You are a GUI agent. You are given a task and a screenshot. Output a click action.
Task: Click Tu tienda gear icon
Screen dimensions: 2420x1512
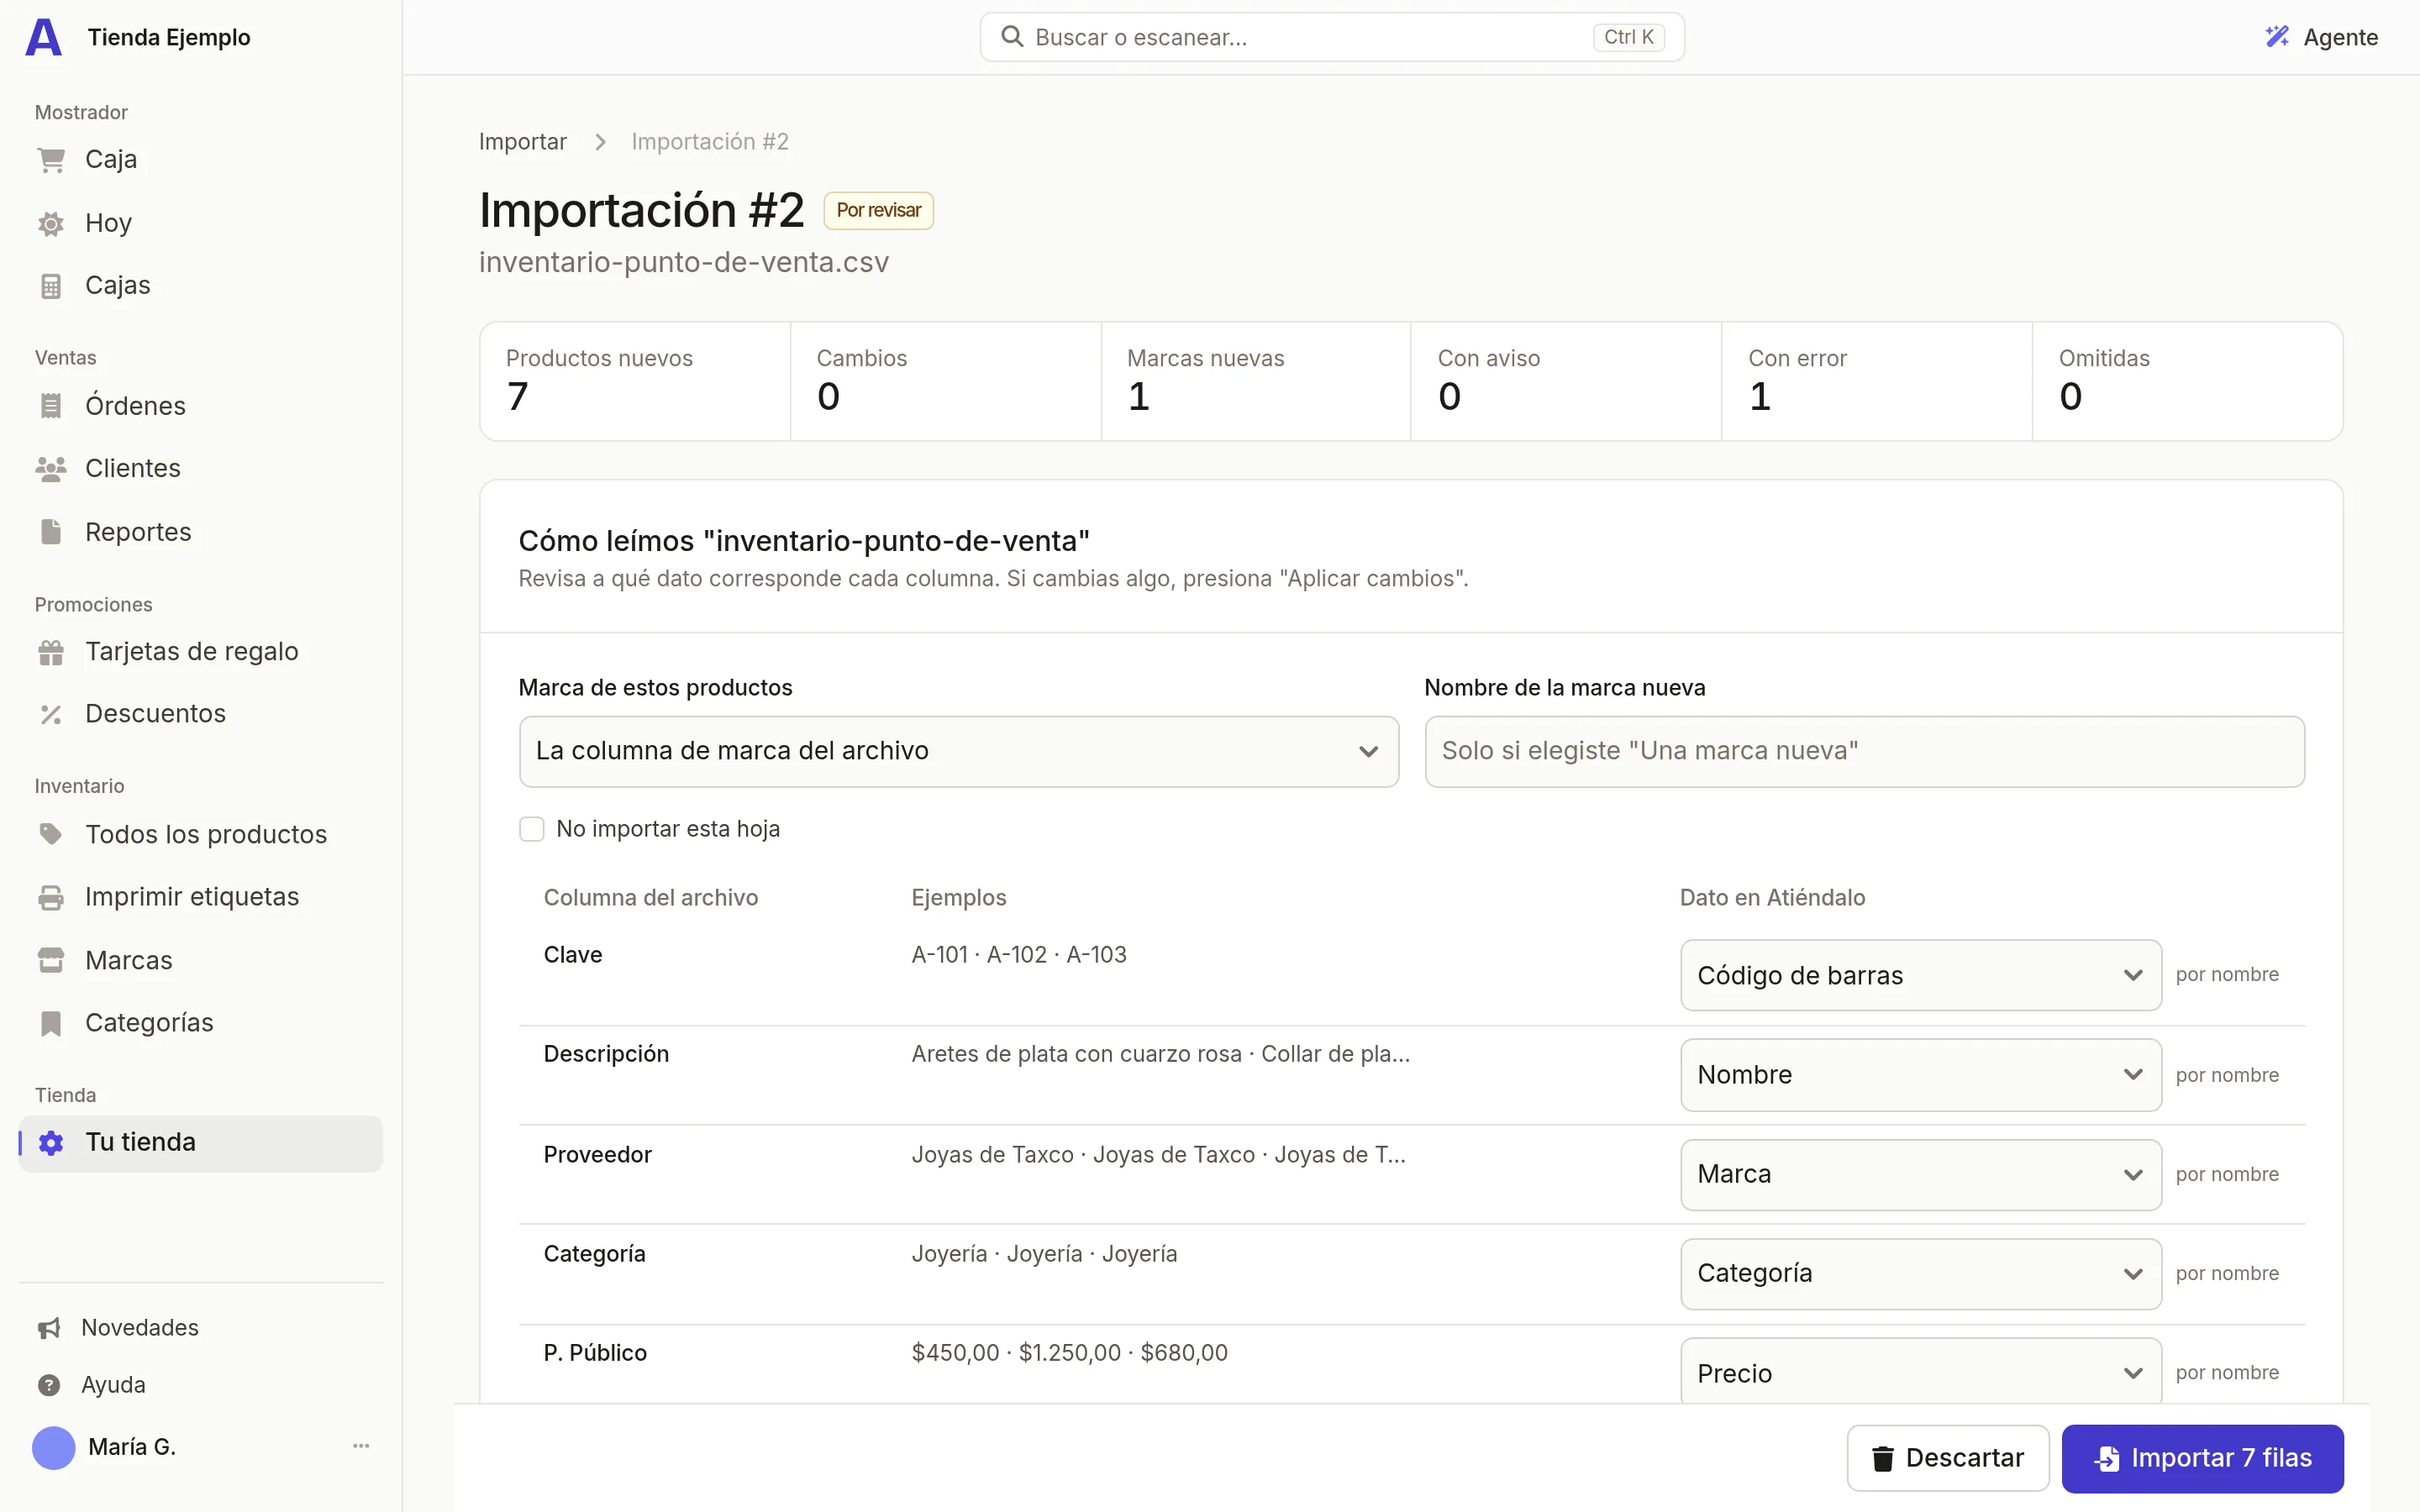51,1143
